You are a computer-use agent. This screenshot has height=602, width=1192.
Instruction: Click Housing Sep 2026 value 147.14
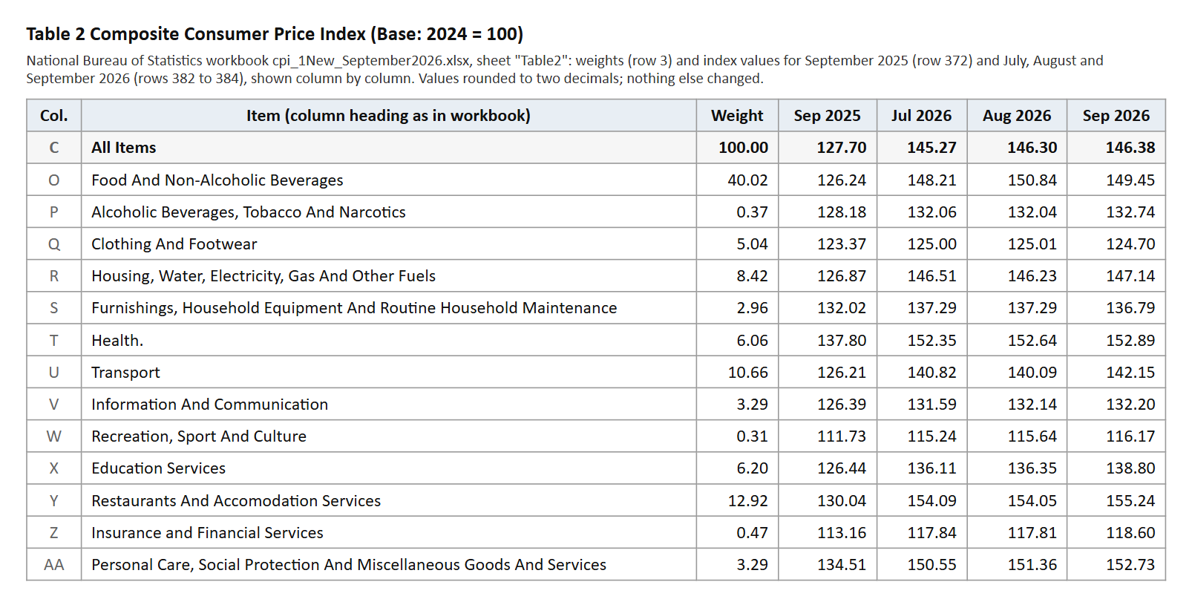(x=1130, y=276)
